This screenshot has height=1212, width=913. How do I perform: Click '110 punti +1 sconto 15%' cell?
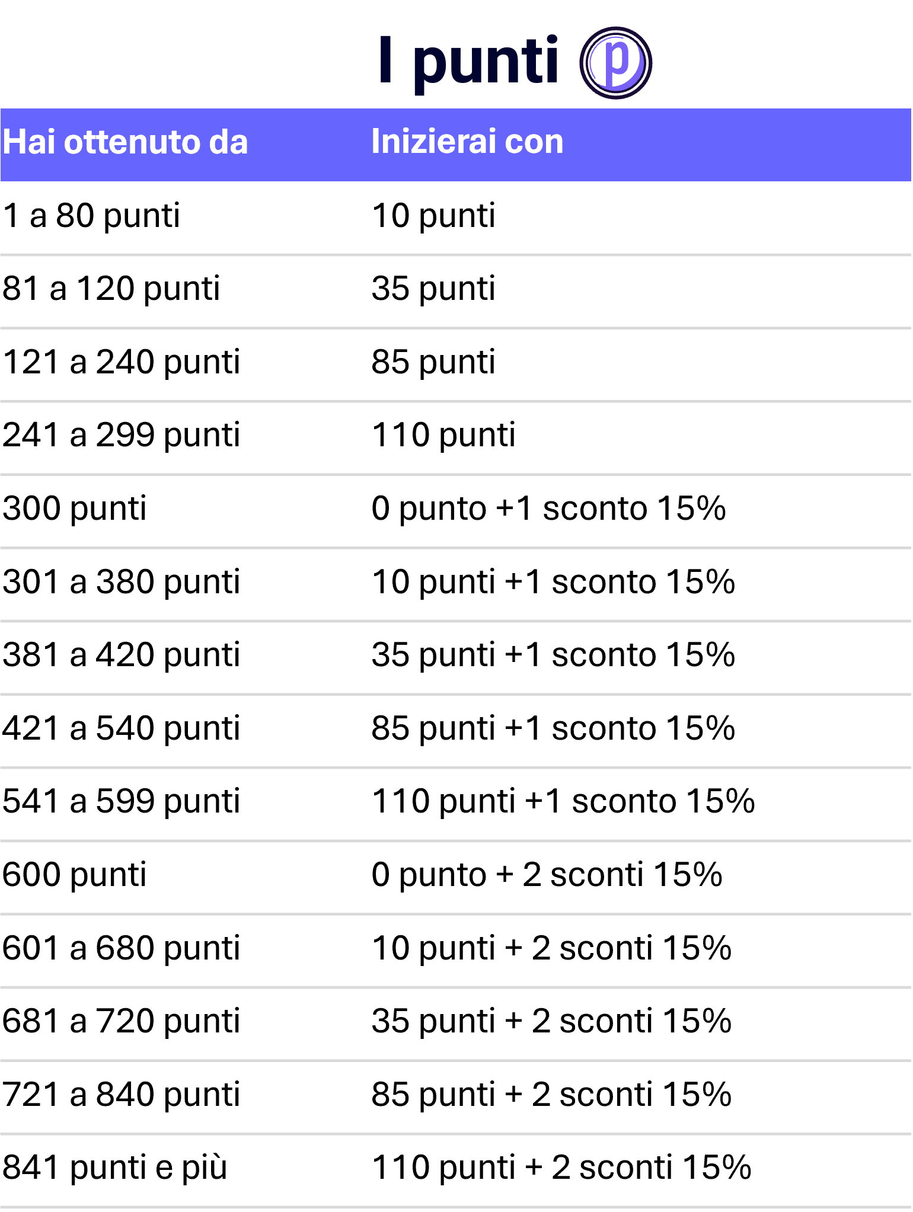(563, 802)
